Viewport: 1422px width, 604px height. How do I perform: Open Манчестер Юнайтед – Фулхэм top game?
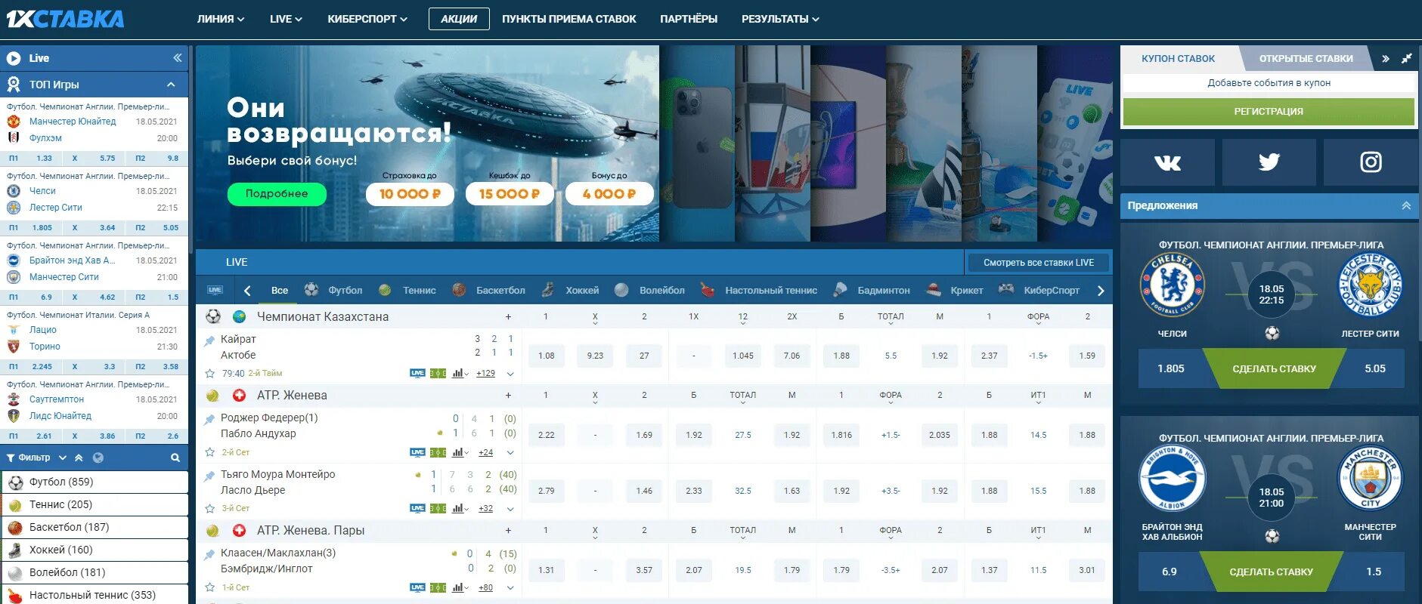pos(94,130)
